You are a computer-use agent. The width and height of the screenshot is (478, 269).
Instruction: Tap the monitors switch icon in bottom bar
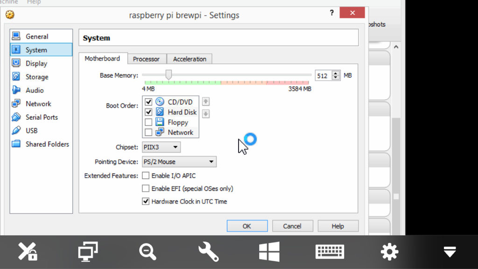88,252
